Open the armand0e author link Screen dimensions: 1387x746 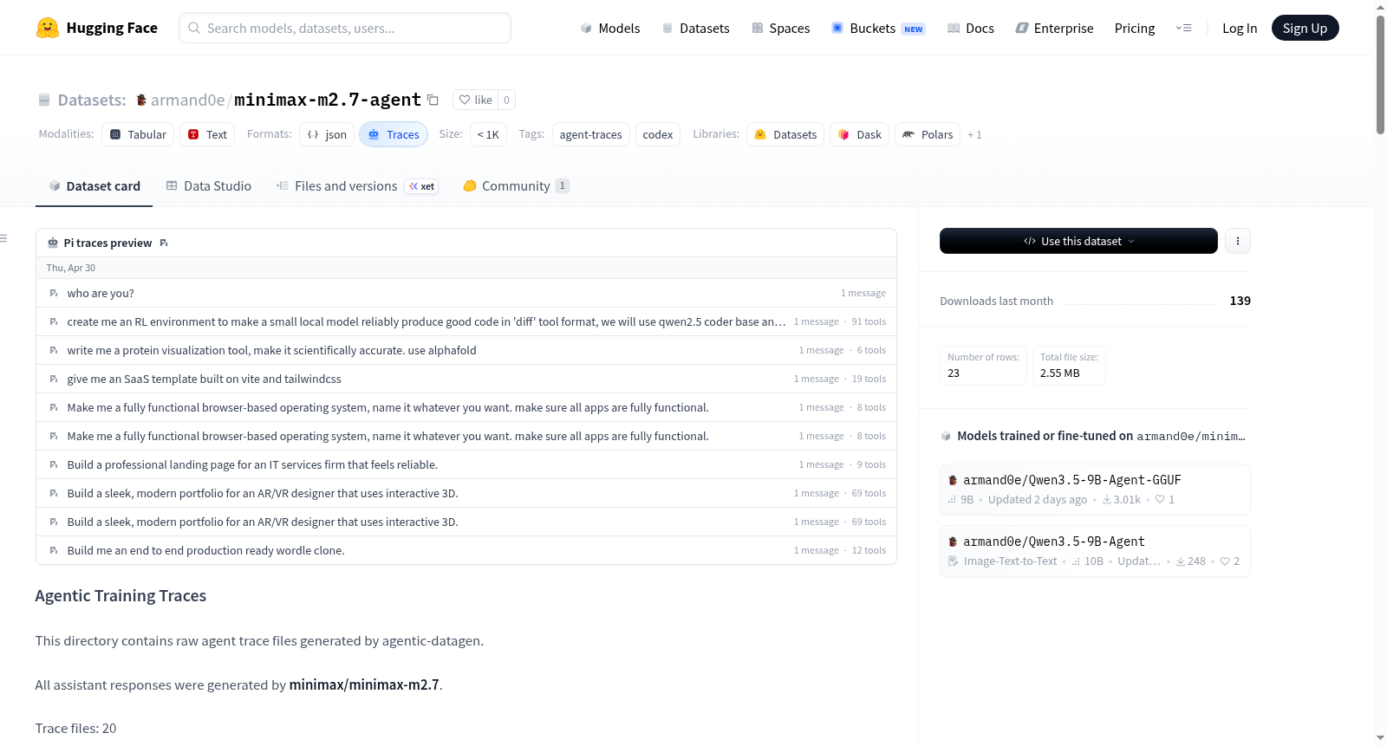pyautogui.click(x=187, y=100)
